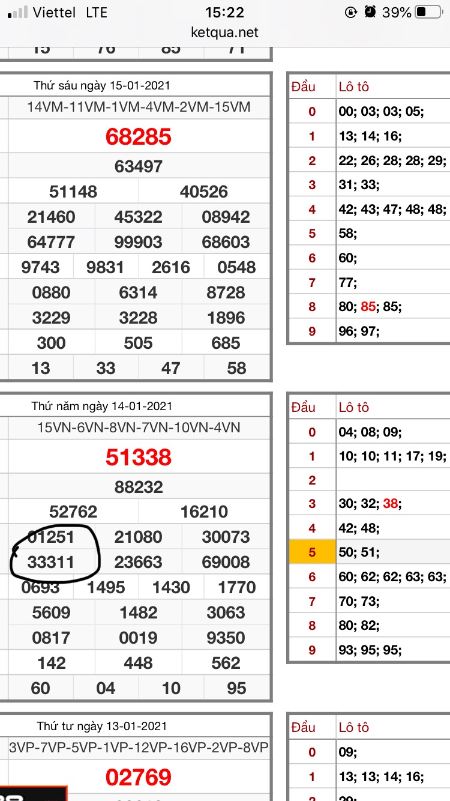Tap the alarm clock status icon
The image size is (450, 801).
tap(370, 12)
